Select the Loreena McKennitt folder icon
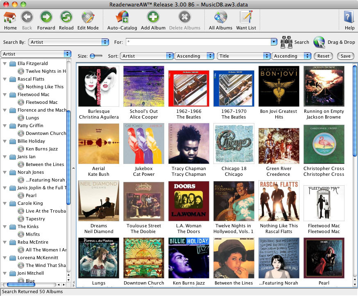The height and width of the screenshot is (296, 358). click(x=13, y=258)
